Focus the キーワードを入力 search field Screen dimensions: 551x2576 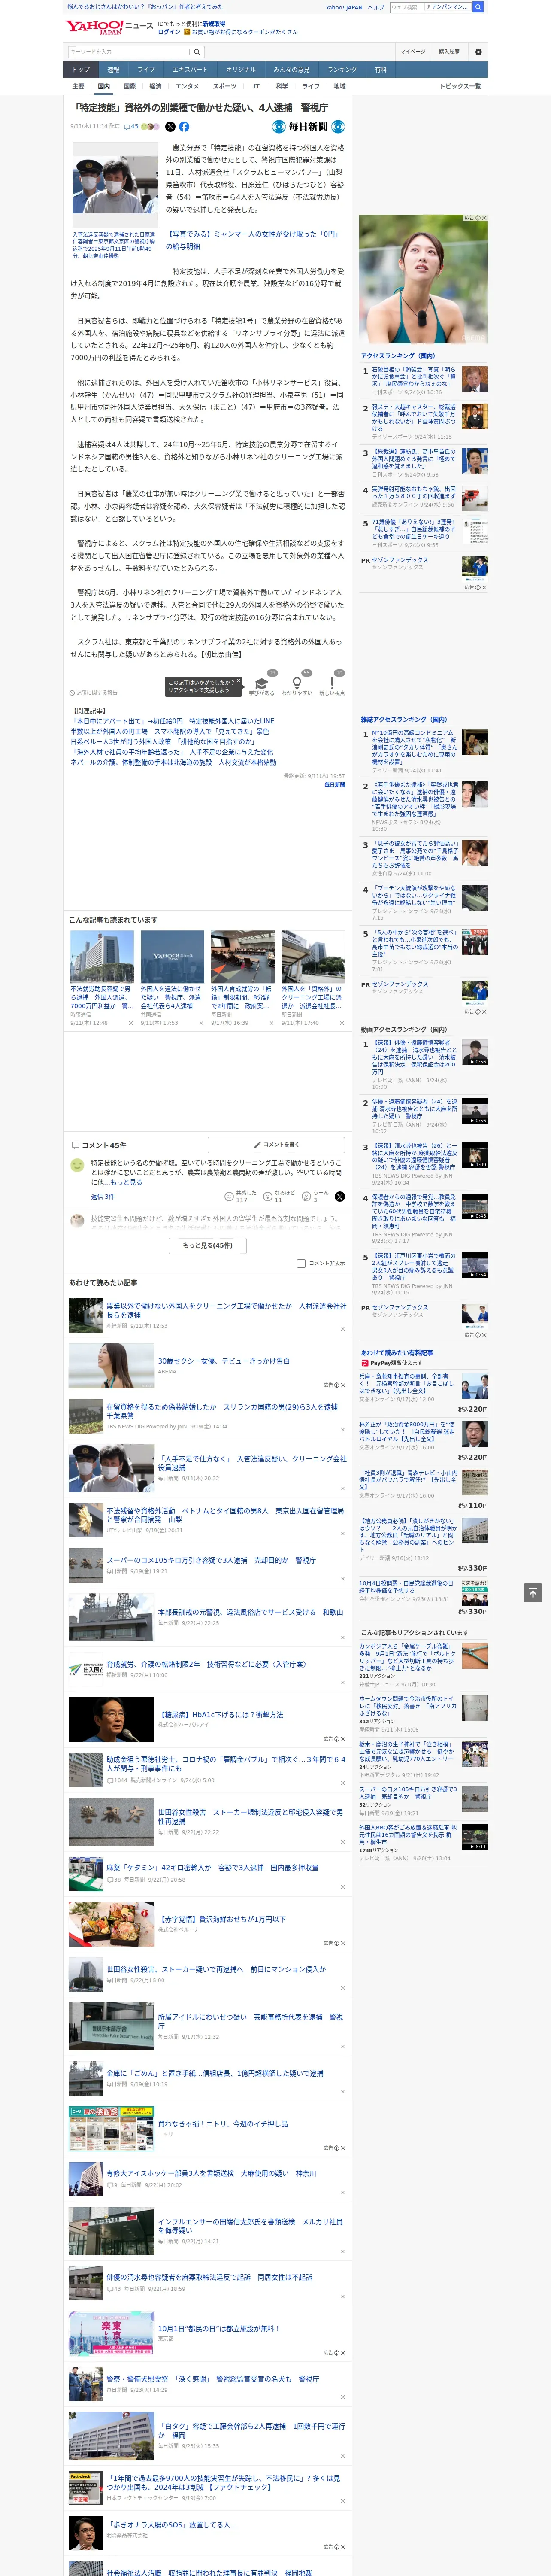(129, 52)
